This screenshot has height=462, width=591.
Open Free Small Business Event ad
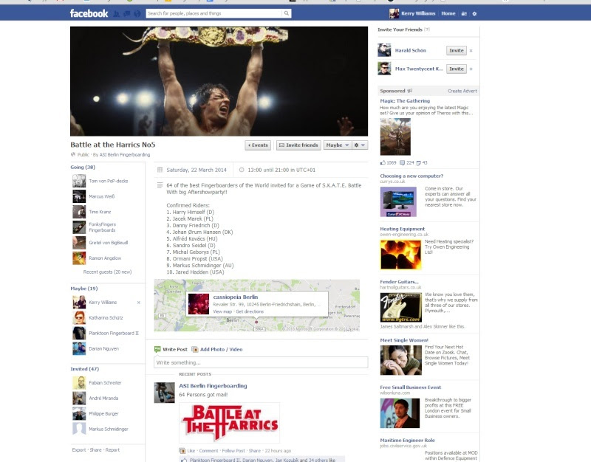pyautogui.click(x=411, y=387)
